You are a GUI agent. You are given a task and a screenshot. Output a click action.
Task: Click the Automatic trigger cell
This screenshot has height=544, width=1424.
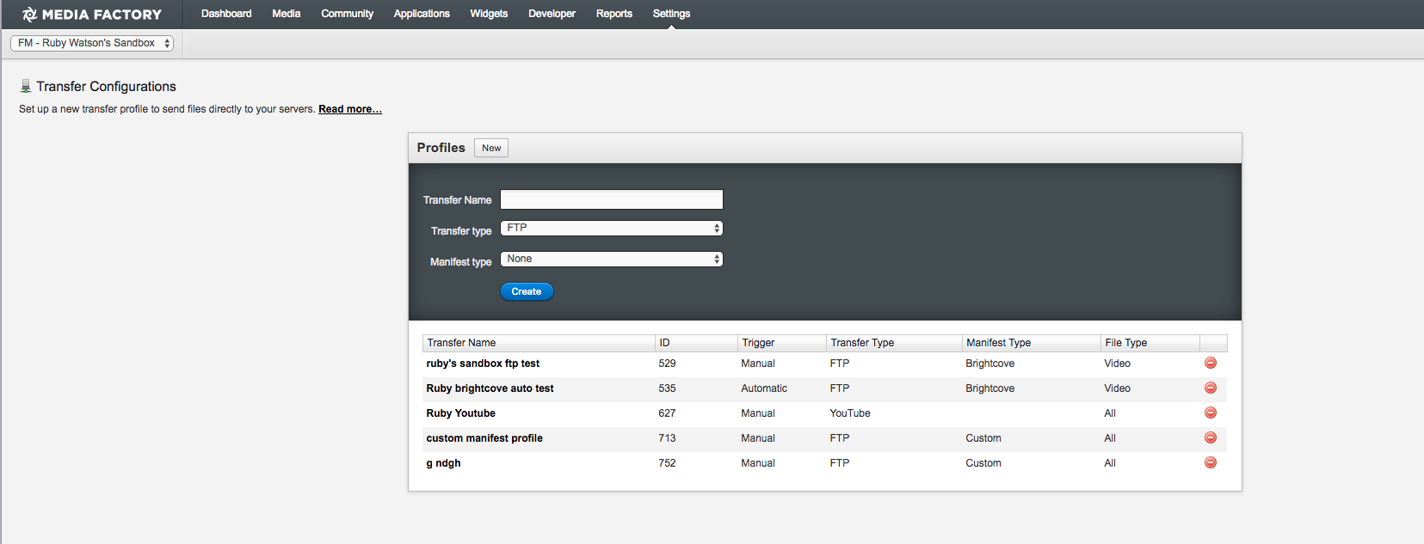click(x=764, y=388)
